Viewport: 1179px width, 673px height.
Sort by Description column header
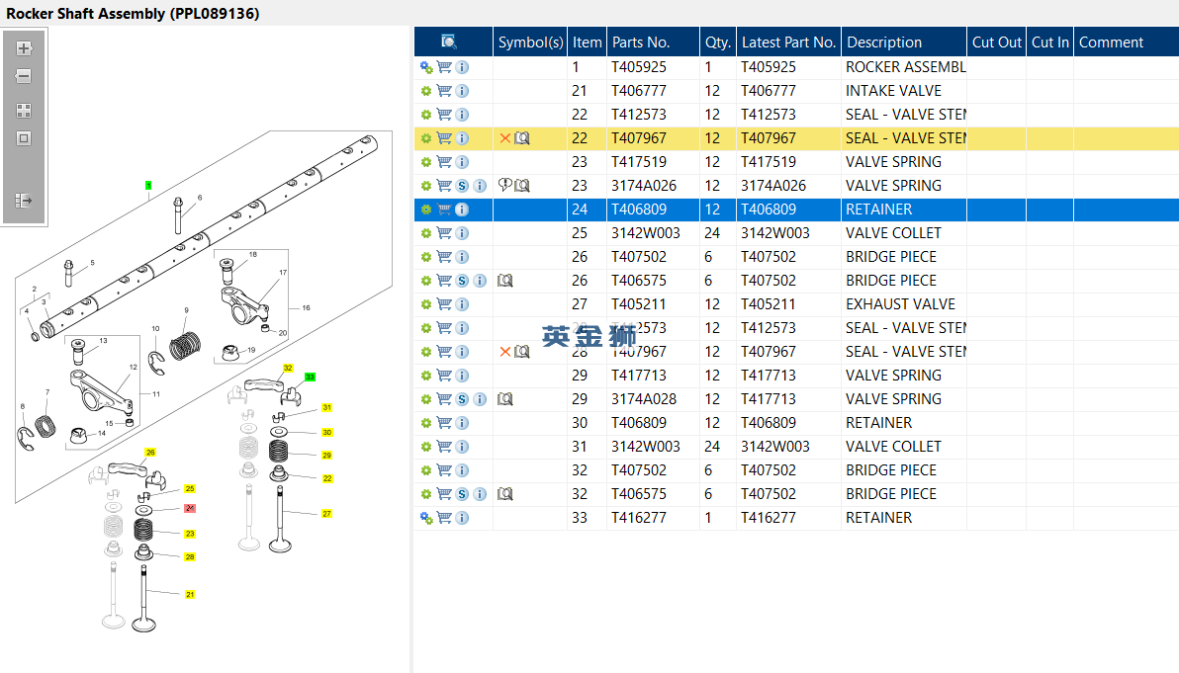[904, 42]
